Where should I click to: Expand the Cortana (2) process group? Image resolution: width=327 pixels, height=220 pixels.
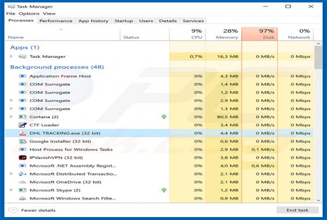(11, 117)
